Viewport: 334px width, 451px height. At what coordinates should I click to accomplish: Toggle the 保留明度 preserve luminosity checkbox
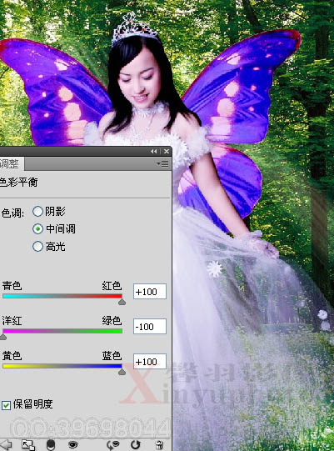point(6,405)
